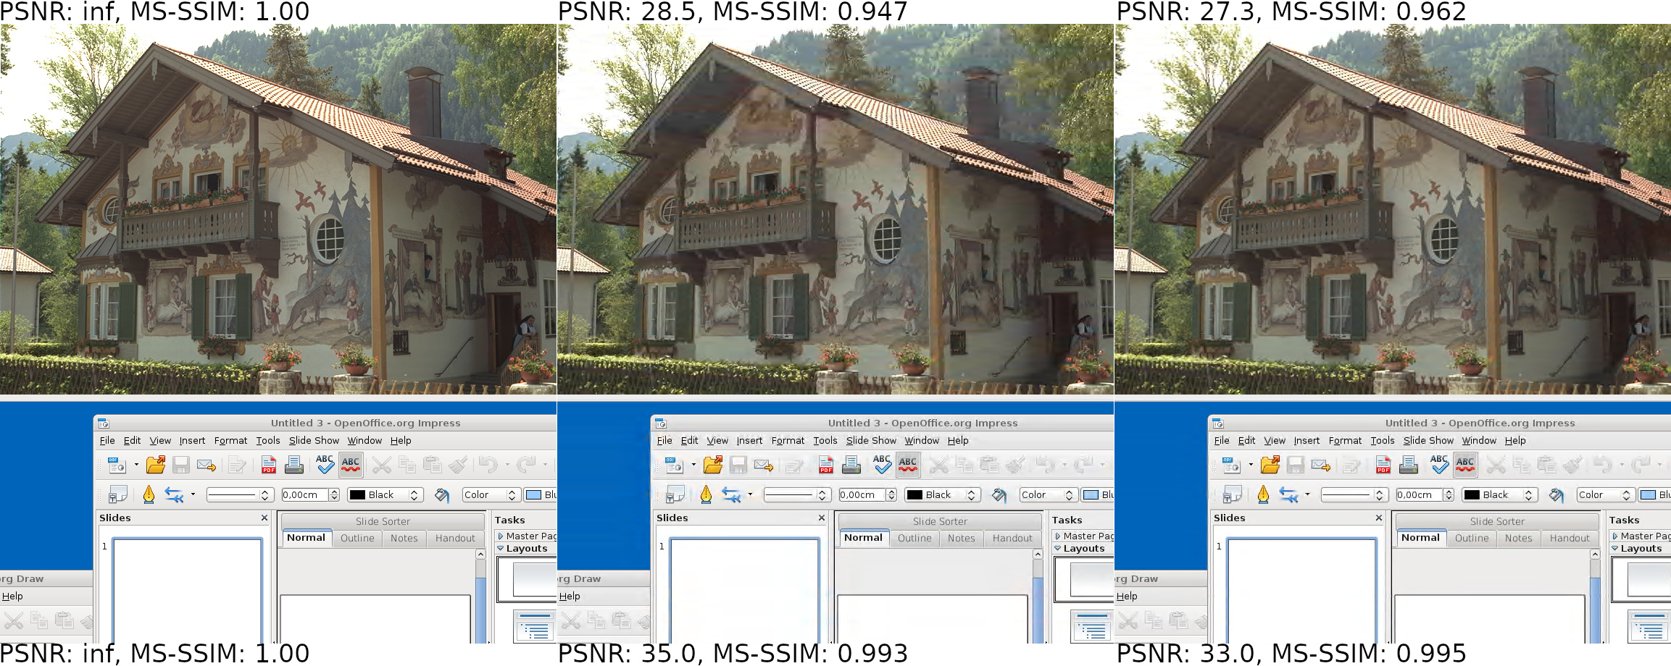Click the Paste icon in PSNR 35.0 Impress toolbar
Viewport: 1671px width, 666px height.
[989, 465]
